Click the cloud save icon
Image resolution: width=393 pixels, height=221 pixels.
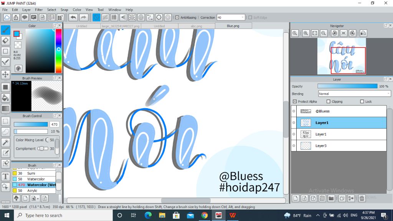pos(7,17)
